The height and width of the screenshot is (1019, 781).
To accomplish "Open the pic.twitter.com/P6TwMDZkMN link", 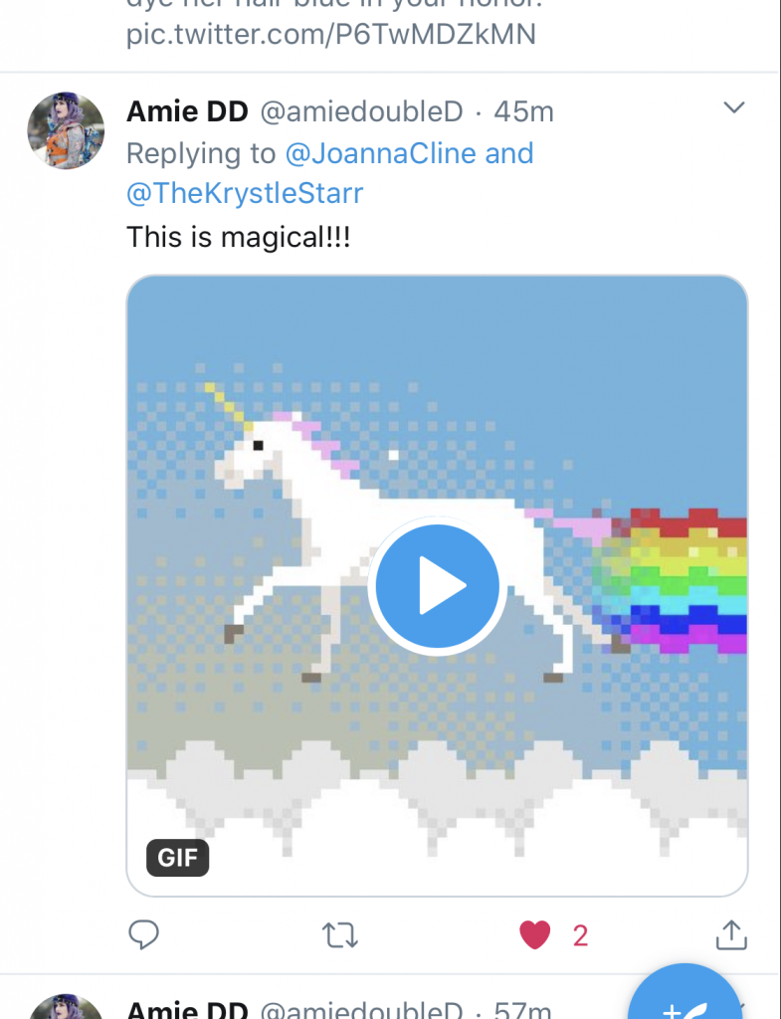I will click(331, 35).
